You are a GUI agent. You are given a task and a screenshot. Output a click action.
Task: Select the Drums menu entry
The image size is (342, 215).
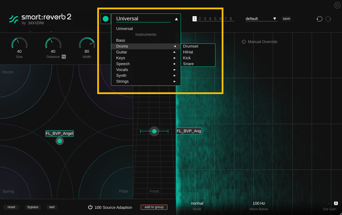click(x=146, y=46)
